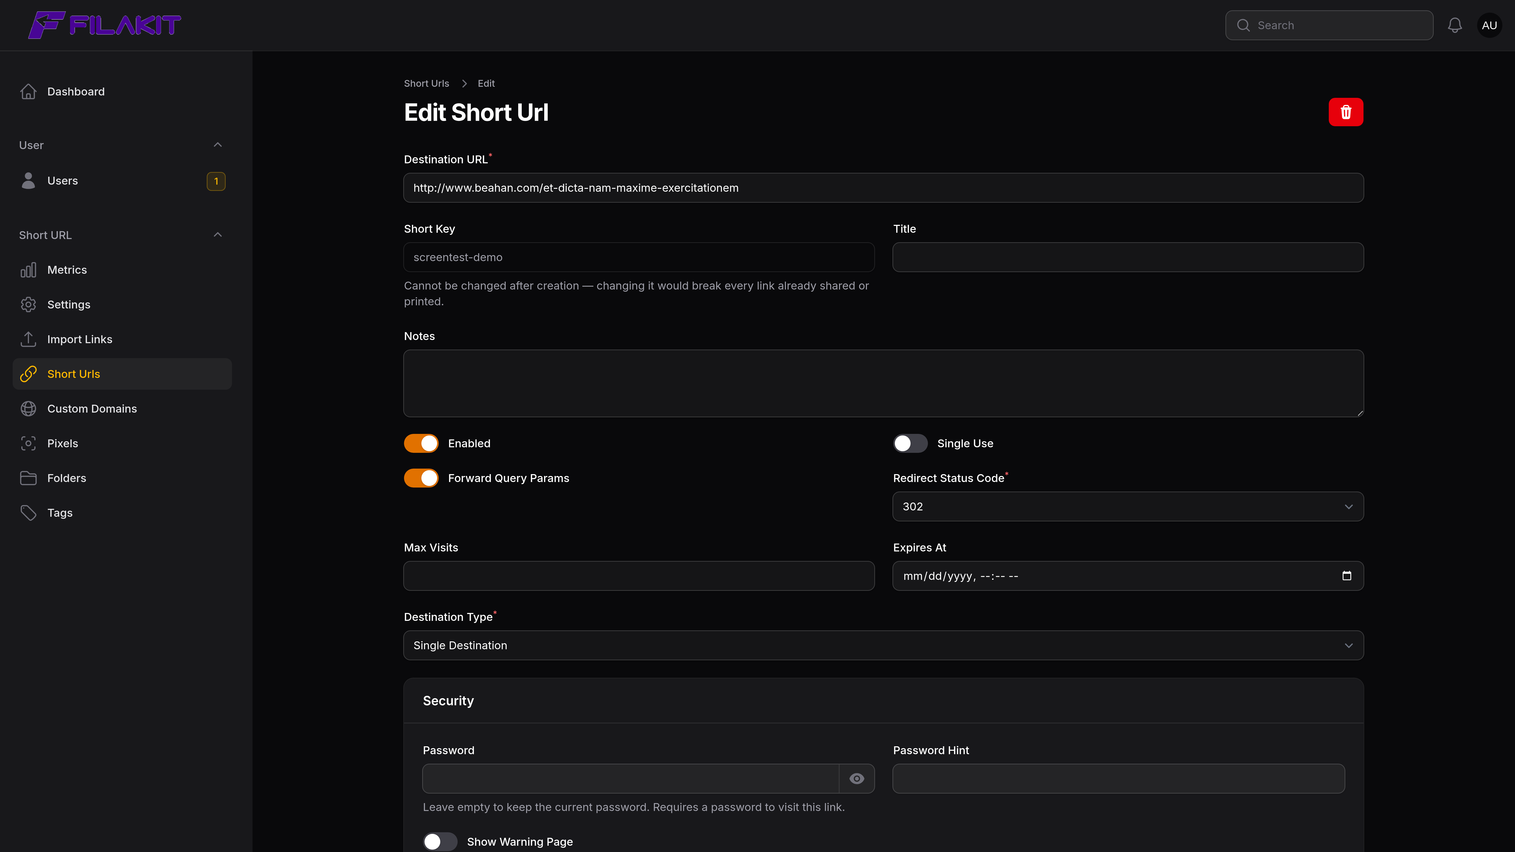Viewport: 1515px width, 852px height.
Task: Click the Security section heading
Action: coord(448,700)
